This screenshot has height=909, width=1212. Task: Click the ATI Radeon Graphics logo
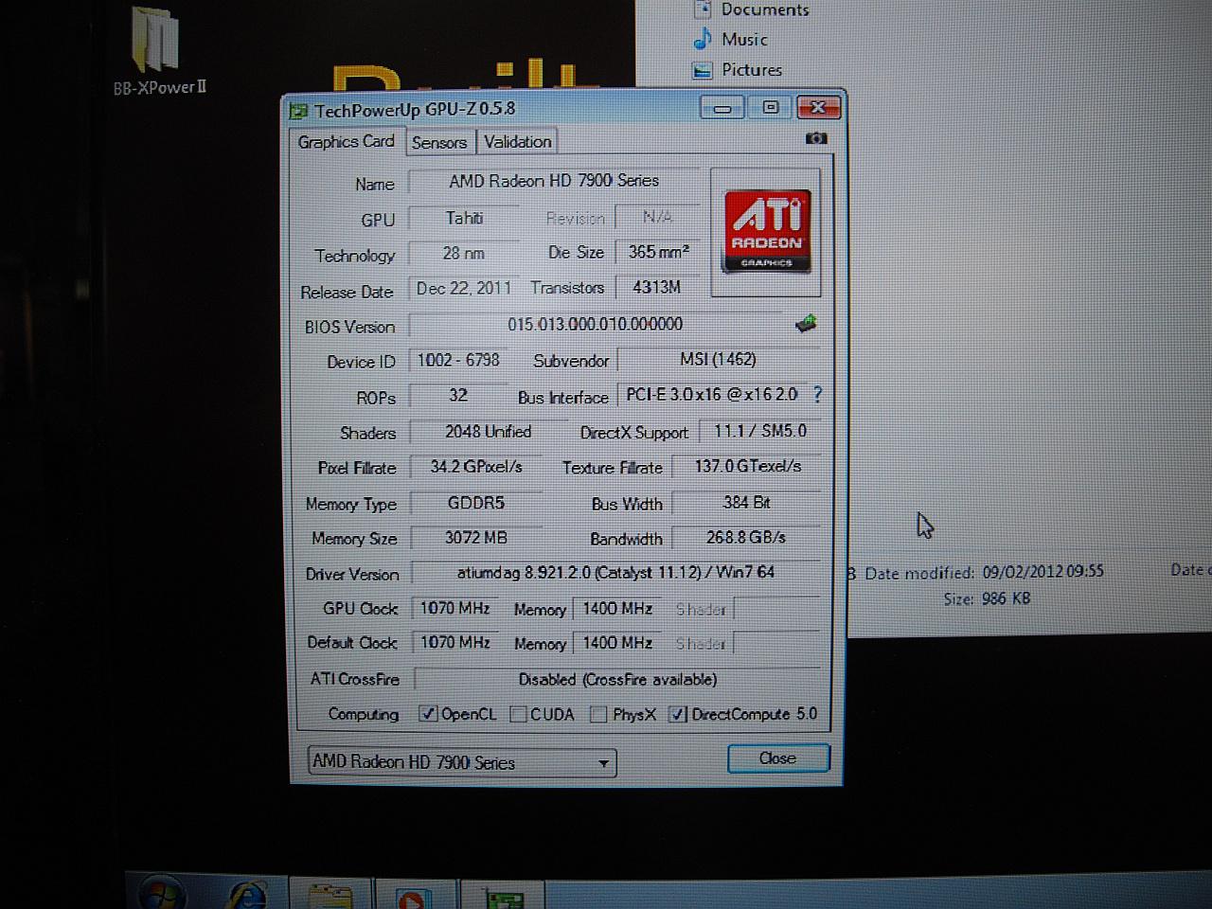click(766, 231)
